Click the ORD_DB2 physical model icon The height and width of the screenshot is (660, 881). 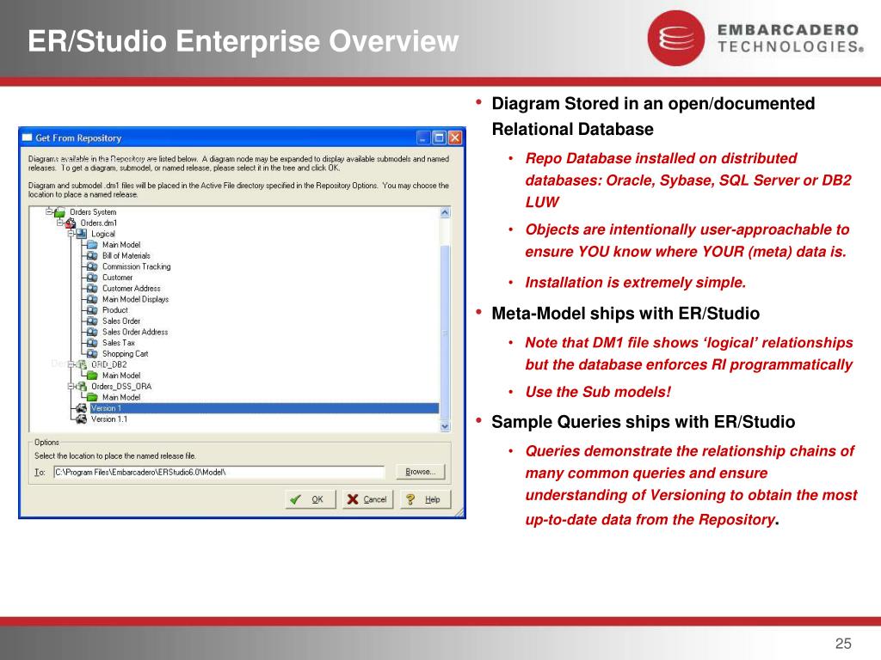[x=82, y=364]
